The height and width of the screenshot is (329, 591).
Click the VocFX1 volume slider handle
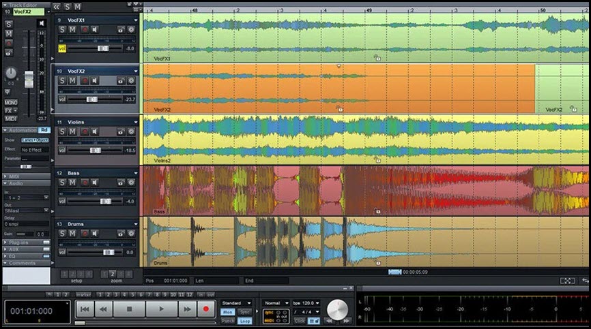[x=103, y=48]
